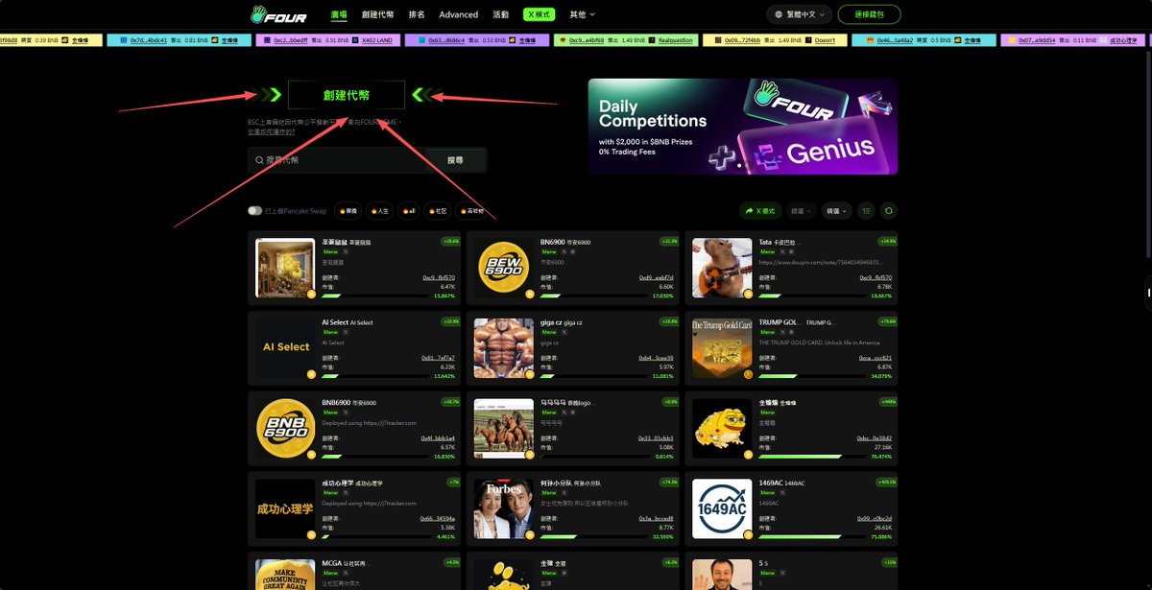
Task: Open the BEW6900 coin logo thumbnail
Action: [x=504, y=269]
